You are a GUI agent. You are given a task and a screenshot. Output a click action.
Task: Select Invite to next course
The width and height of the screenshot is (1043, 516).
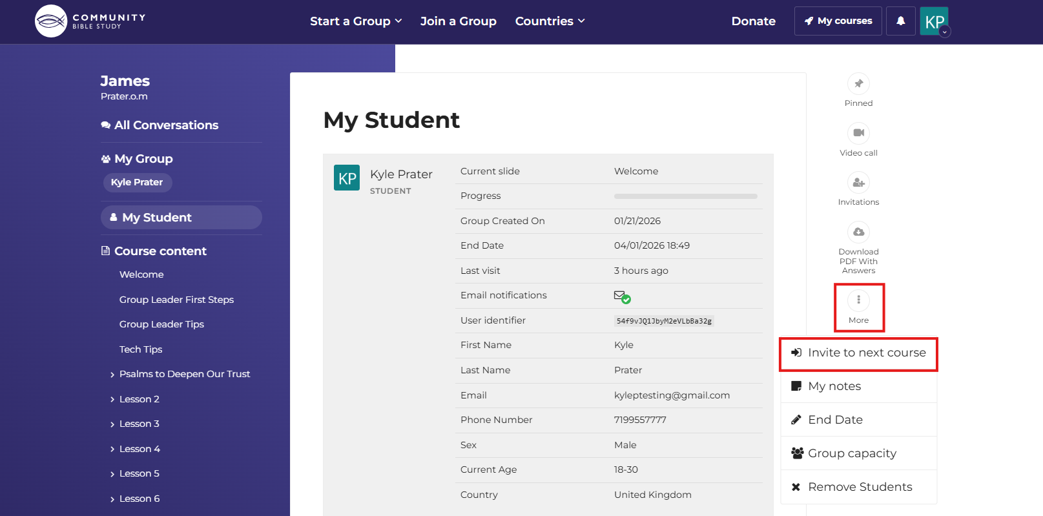pyautogui.click(x=858, y=353)
